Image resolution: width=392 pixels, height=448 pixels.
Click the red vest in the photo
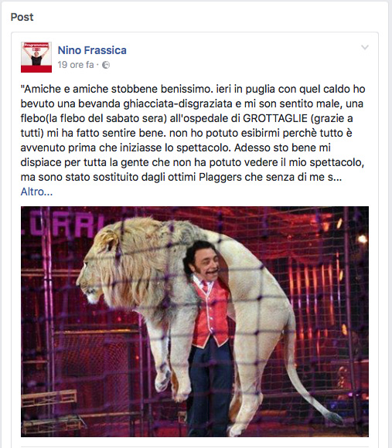[x=211, y=313]
